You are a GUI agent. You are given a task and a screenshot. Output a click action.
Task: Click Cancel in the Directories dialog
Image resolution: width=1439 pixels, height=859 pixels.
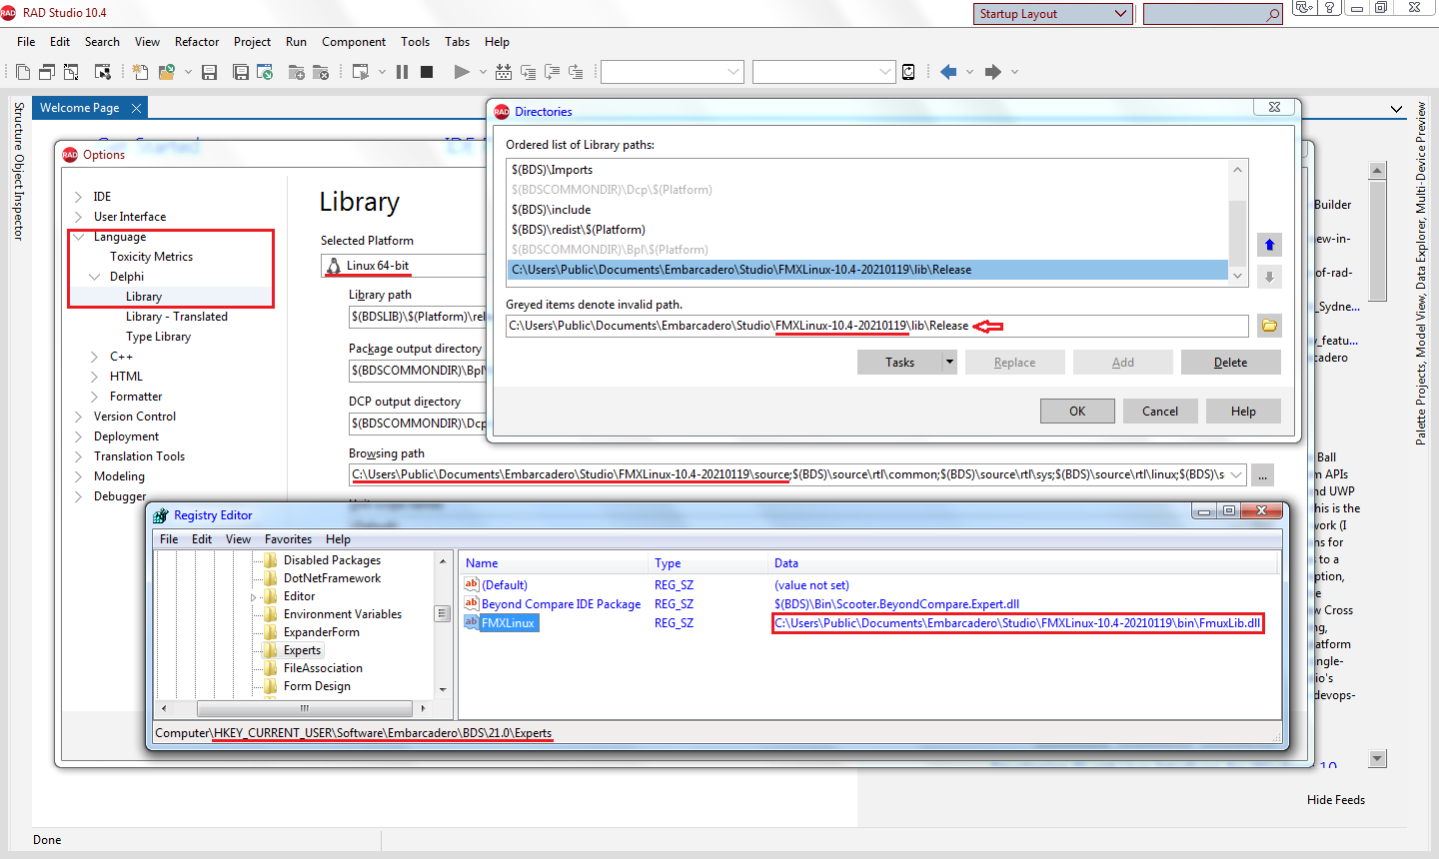1160,412
